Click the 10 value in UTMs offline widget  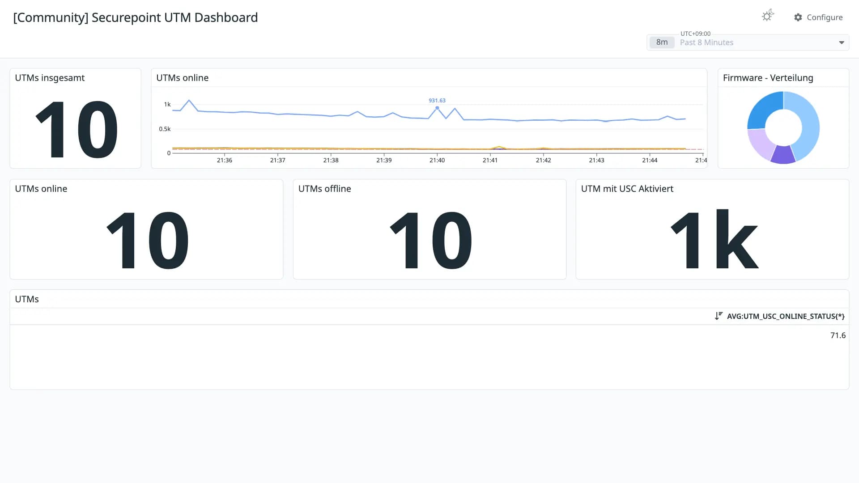click(x=430, y=240)
